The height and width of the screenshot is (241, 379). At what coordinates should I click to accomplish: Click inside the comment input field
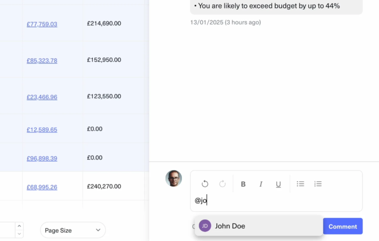tap(272, 200)
